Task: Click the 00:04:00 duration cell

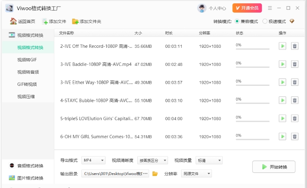Action: [174, 119]
